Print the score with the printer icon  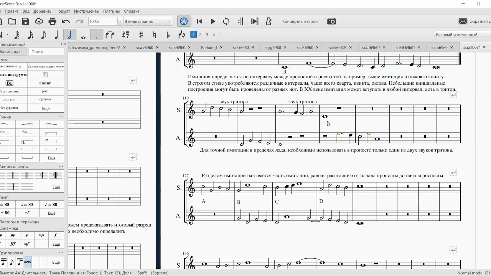(53, 21)
